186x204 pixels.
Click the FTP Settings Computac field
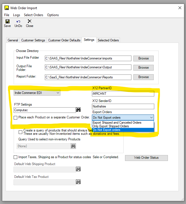45,110
